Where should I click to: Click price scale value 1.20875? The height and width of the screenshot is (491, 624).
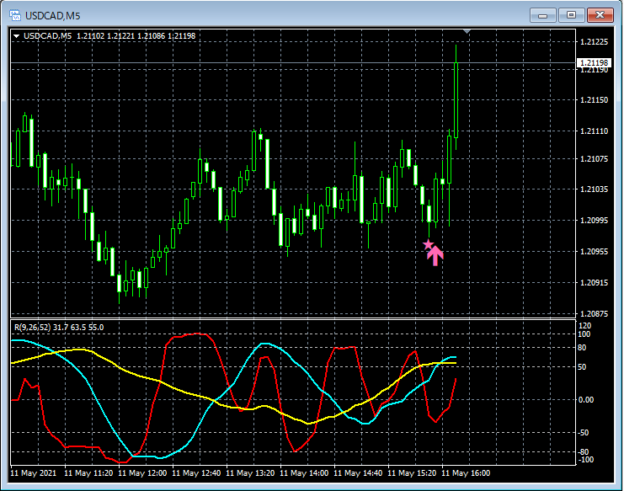(x=595, y=314)
